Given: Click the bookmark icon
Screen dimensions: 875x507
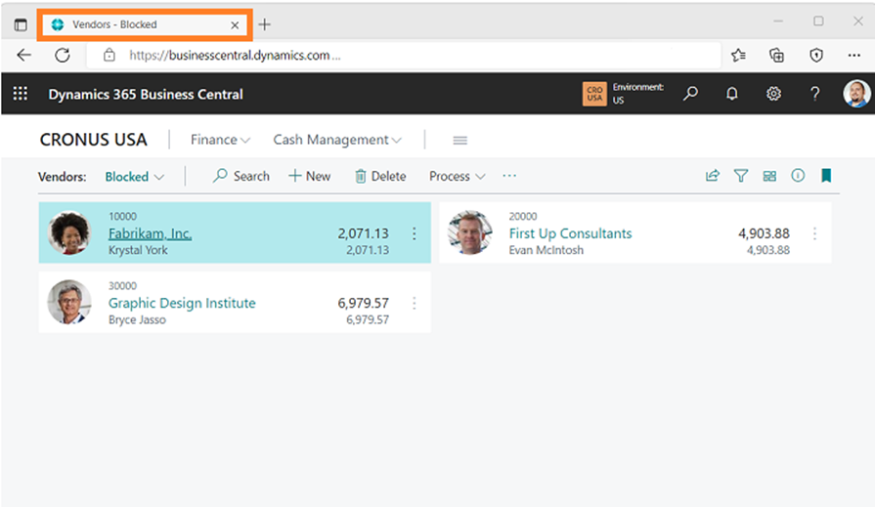Looking at the screenshot, I should 826,176.
